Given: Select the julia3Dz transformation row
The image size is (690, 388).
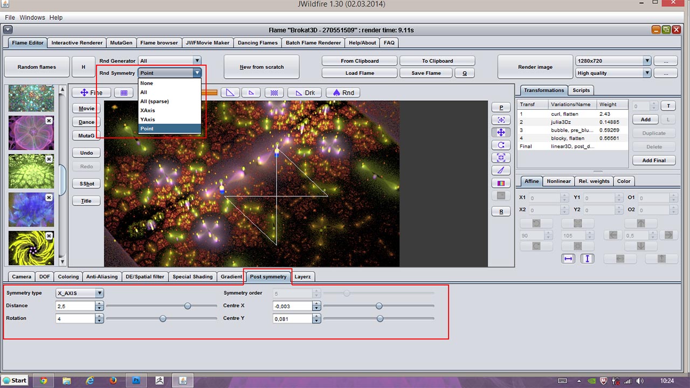Looking at the screenshot, I should [572, 122].
